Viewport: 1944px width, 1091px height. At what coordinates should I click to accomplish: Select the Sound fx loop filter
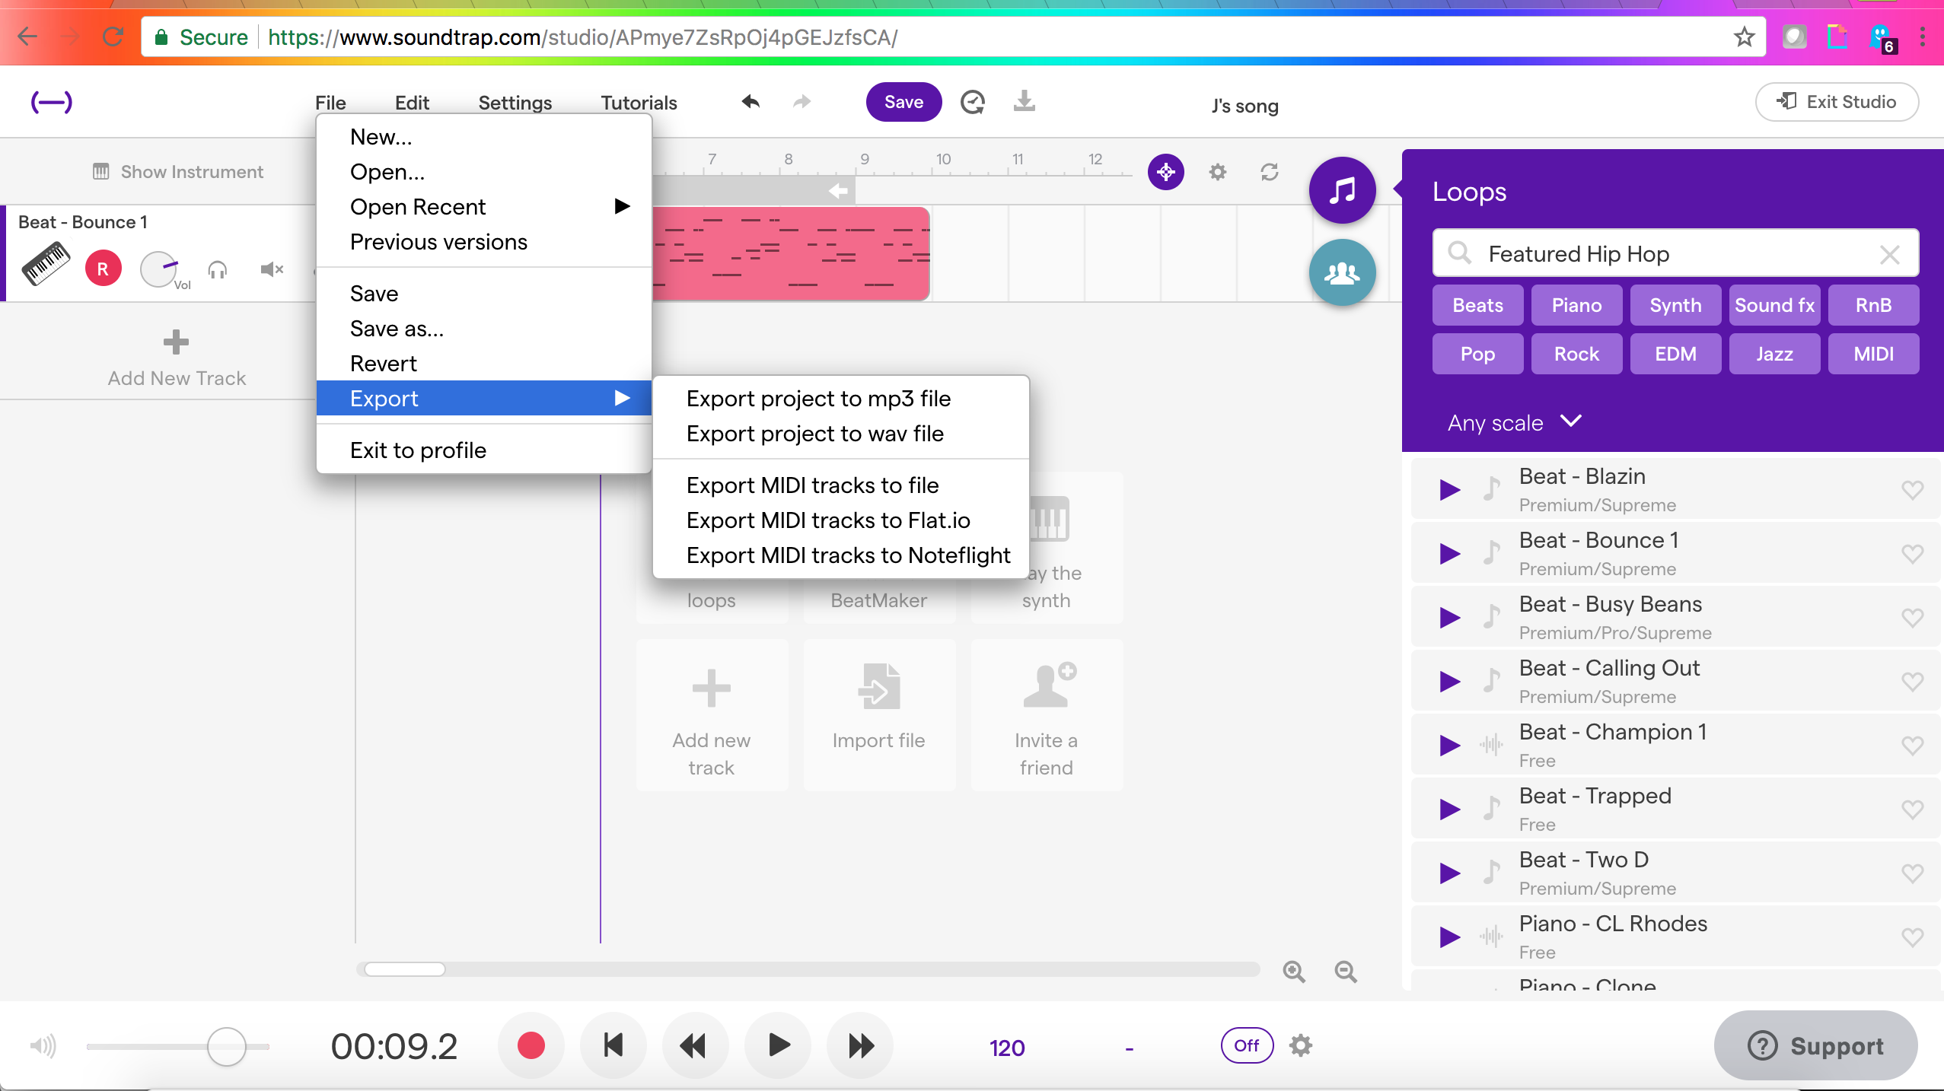click(x=1774, y=305)
